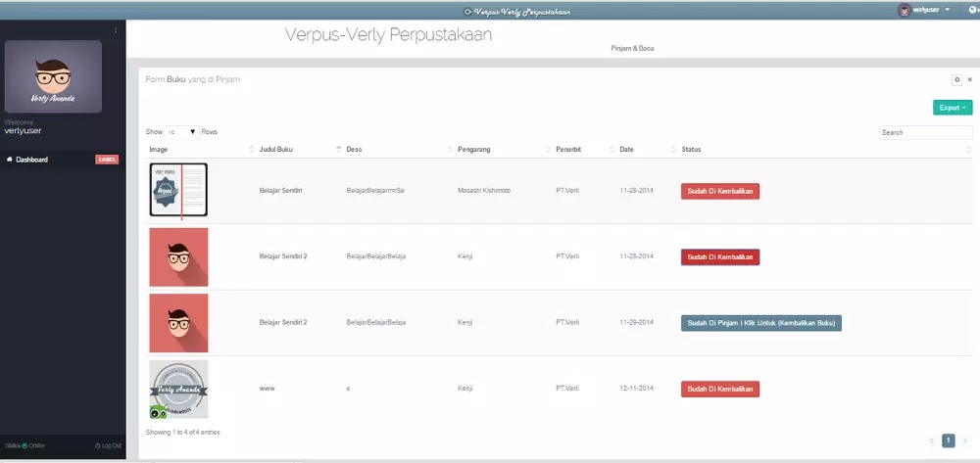Click the Dashboard home icon in sidebar

click(9, 160)
